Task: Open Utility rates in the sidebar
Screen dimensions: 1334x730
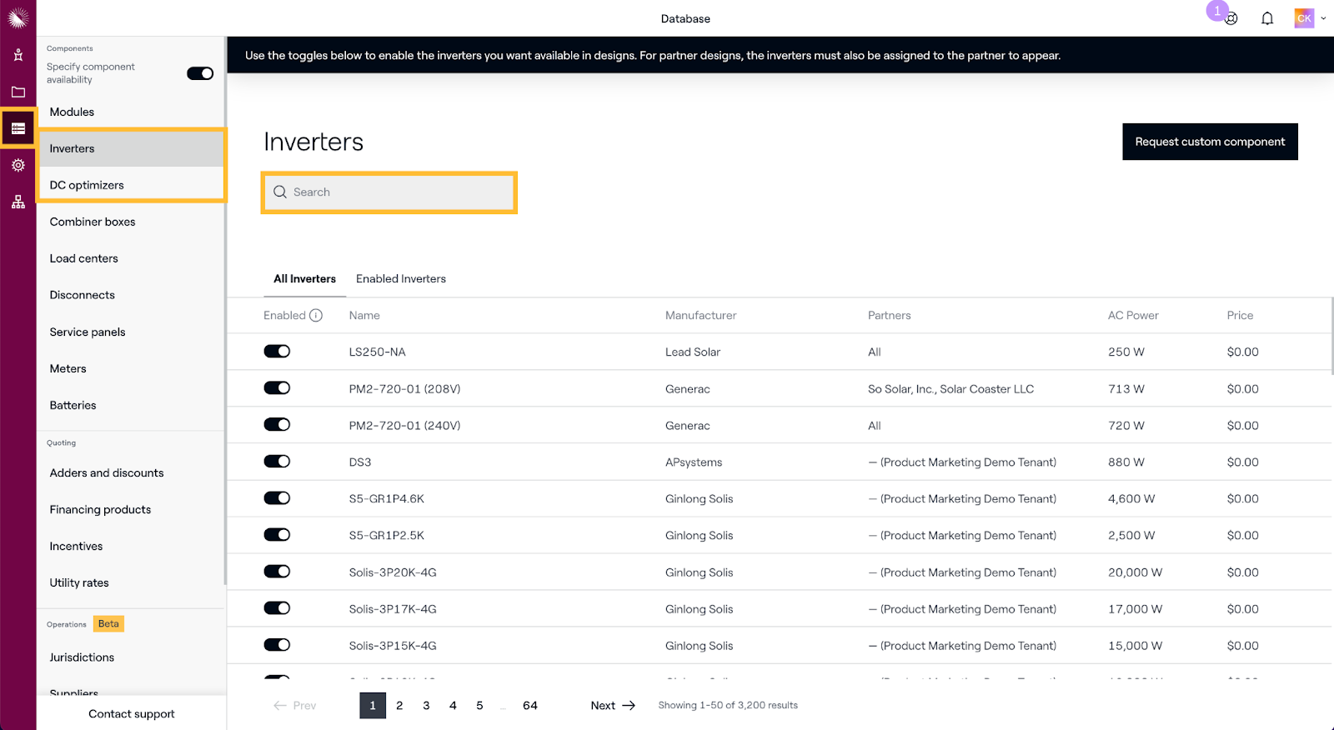Action: point(131,582)
